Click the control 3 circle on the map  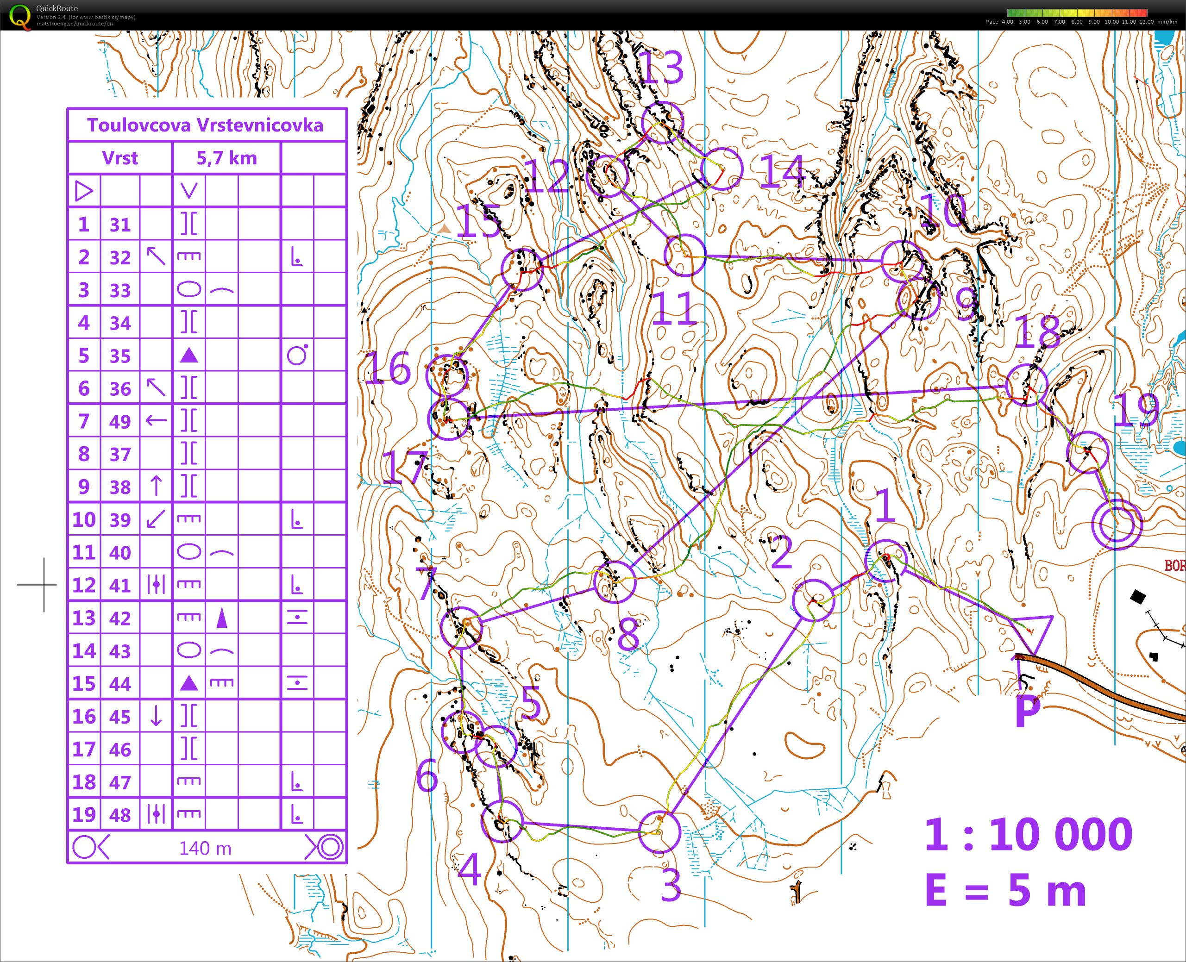[659, 832]
